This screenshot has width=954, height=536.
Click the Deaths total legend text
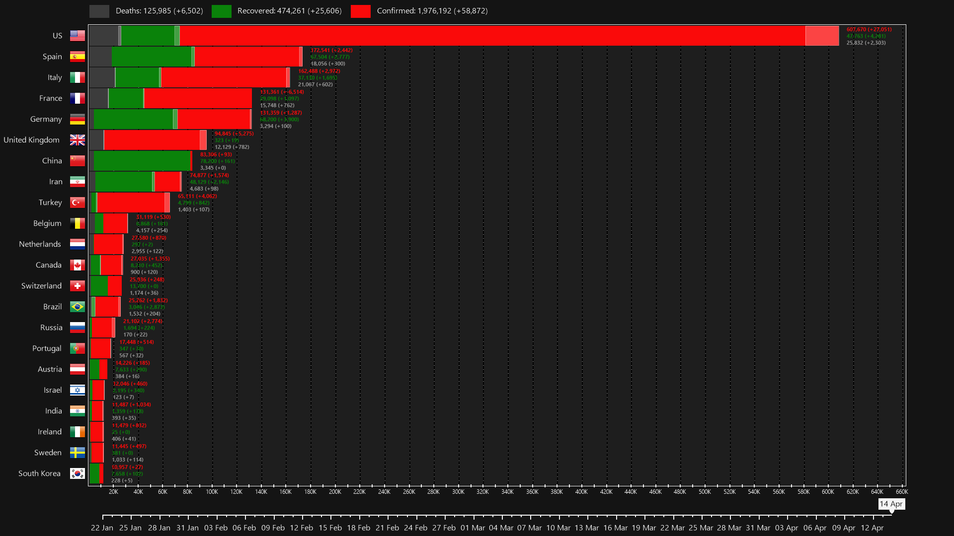point(159,11)
